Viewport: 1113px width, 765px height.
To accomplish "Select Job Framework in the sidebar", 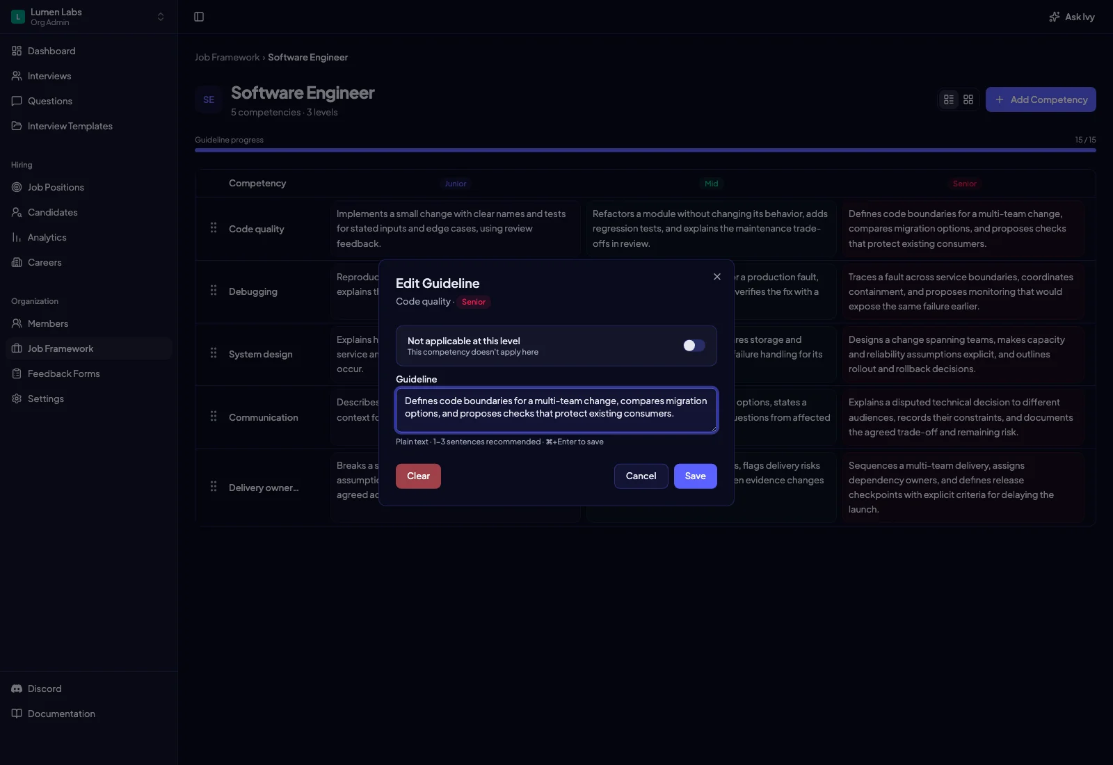I will click(x=89, y=348).
